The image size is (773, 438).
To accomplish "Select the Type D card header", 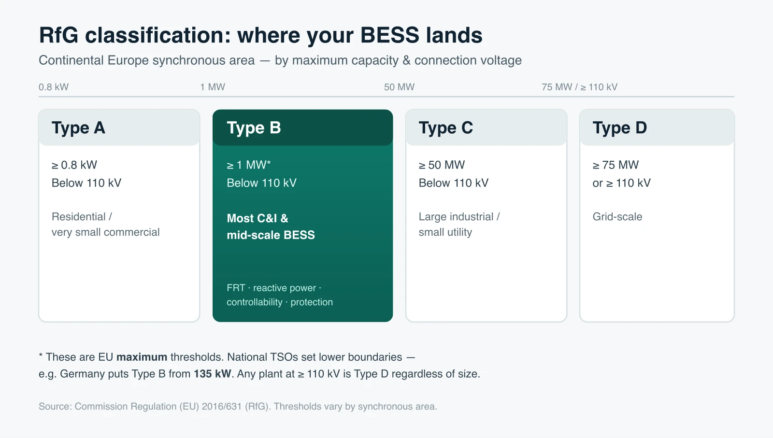I will [x=657, y=127].
